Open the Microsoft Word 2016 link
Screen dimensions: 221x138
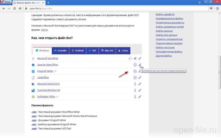coord(49,84)
